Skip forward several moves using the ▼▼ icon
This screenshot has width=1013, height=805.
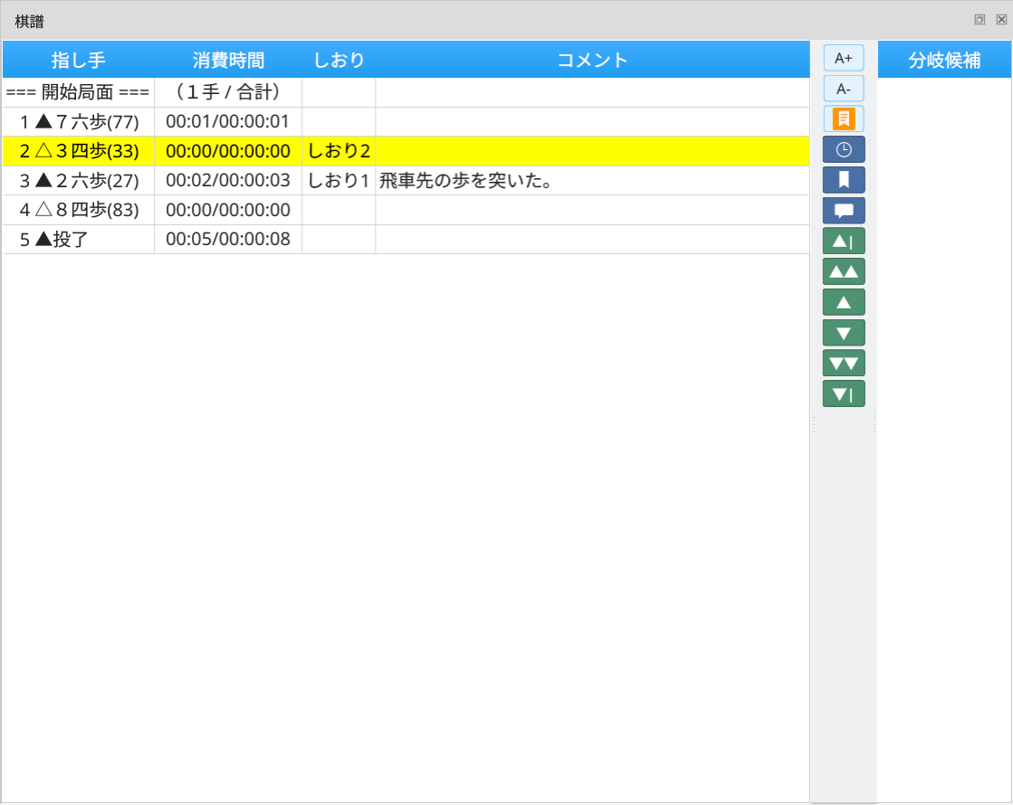pos(843,363)
